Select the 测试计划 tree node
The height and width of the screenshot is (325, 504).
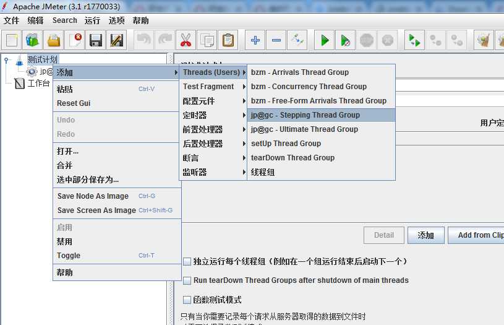(42, 59)
